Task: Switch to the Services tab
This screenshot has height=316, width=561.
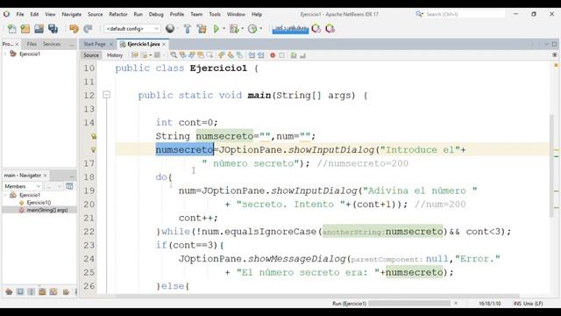Action: coord(52,44)
